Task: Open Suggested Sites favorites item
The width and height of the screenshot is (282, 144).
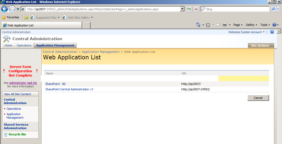Action: 45,18
